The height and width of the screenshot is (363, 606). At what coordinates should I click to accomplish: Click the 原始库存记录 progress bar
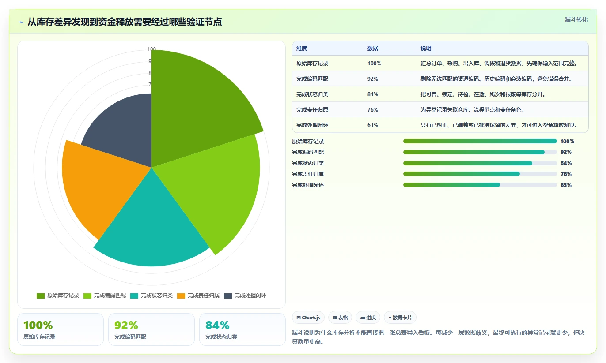pos(480,141)
